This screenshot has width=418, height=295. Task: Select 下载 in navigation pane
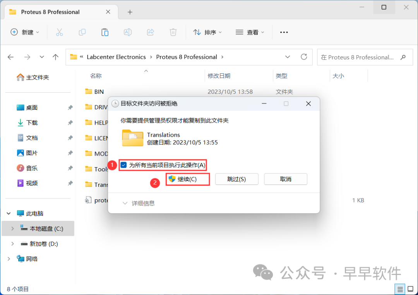pos(32,123)
